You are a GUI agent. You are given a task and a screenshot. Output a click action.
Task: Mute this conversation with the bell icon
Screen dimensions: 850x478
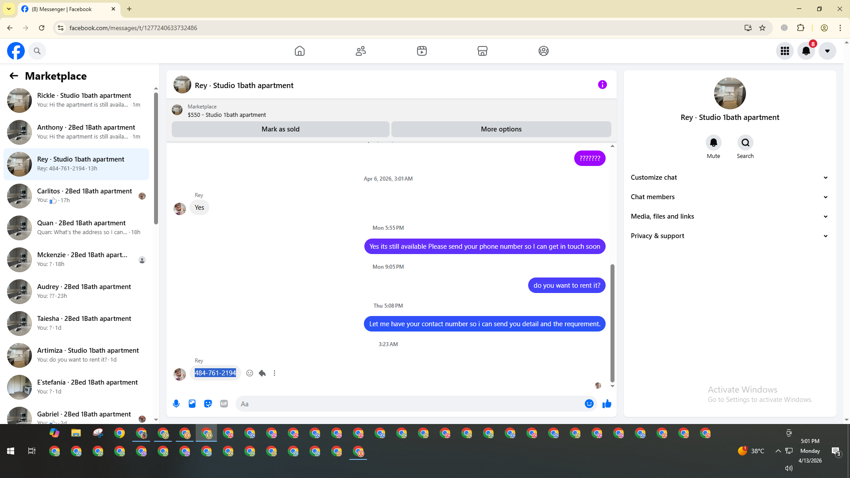coord(714,143)
